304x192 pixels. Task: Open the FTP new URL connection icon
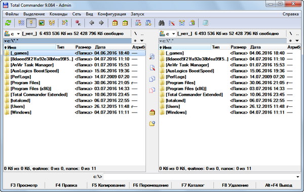(x=148, y=23)
